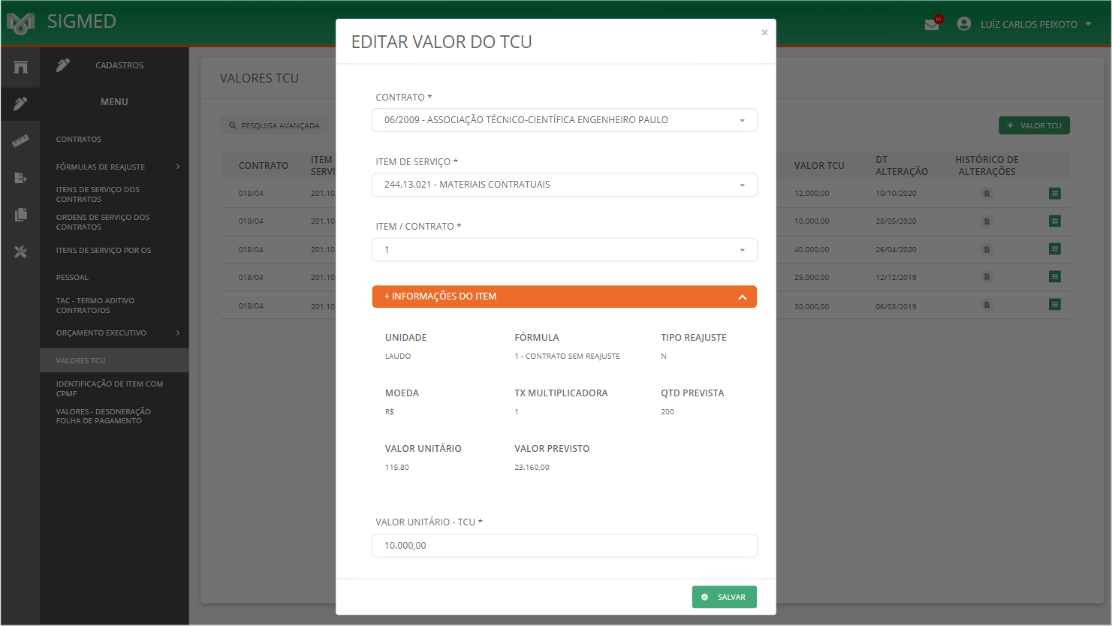Collapse the INFORMAÇÕES DO ITEM section
The image size is (1112, 626).
[564, 296]
